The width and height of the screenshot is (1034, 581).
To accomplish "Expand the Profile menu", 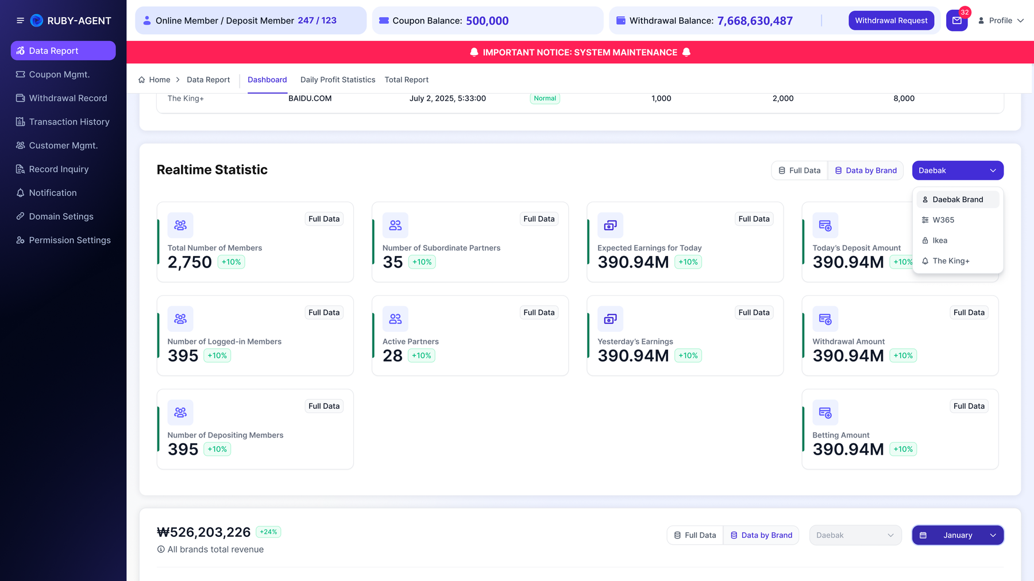I will (1001, 21).
